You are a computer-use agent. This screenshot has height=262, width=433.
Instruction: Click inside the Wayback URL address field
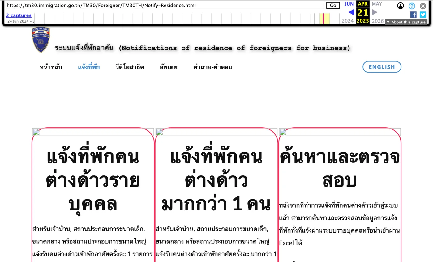[165, 6]
